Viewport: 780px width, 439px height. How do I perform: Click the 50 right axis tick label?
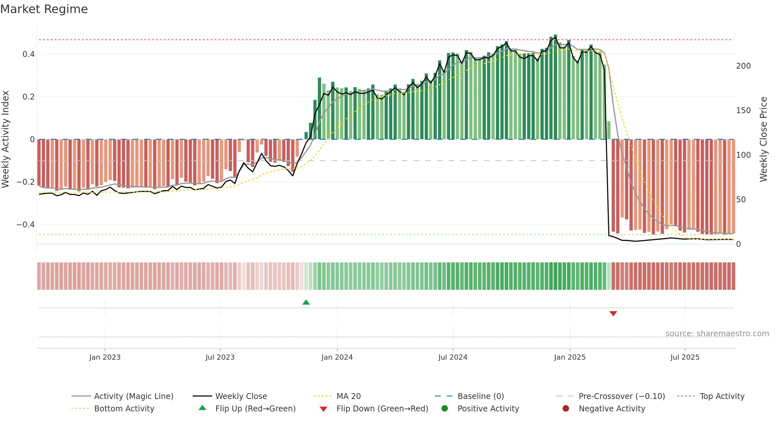coord(741,200)
